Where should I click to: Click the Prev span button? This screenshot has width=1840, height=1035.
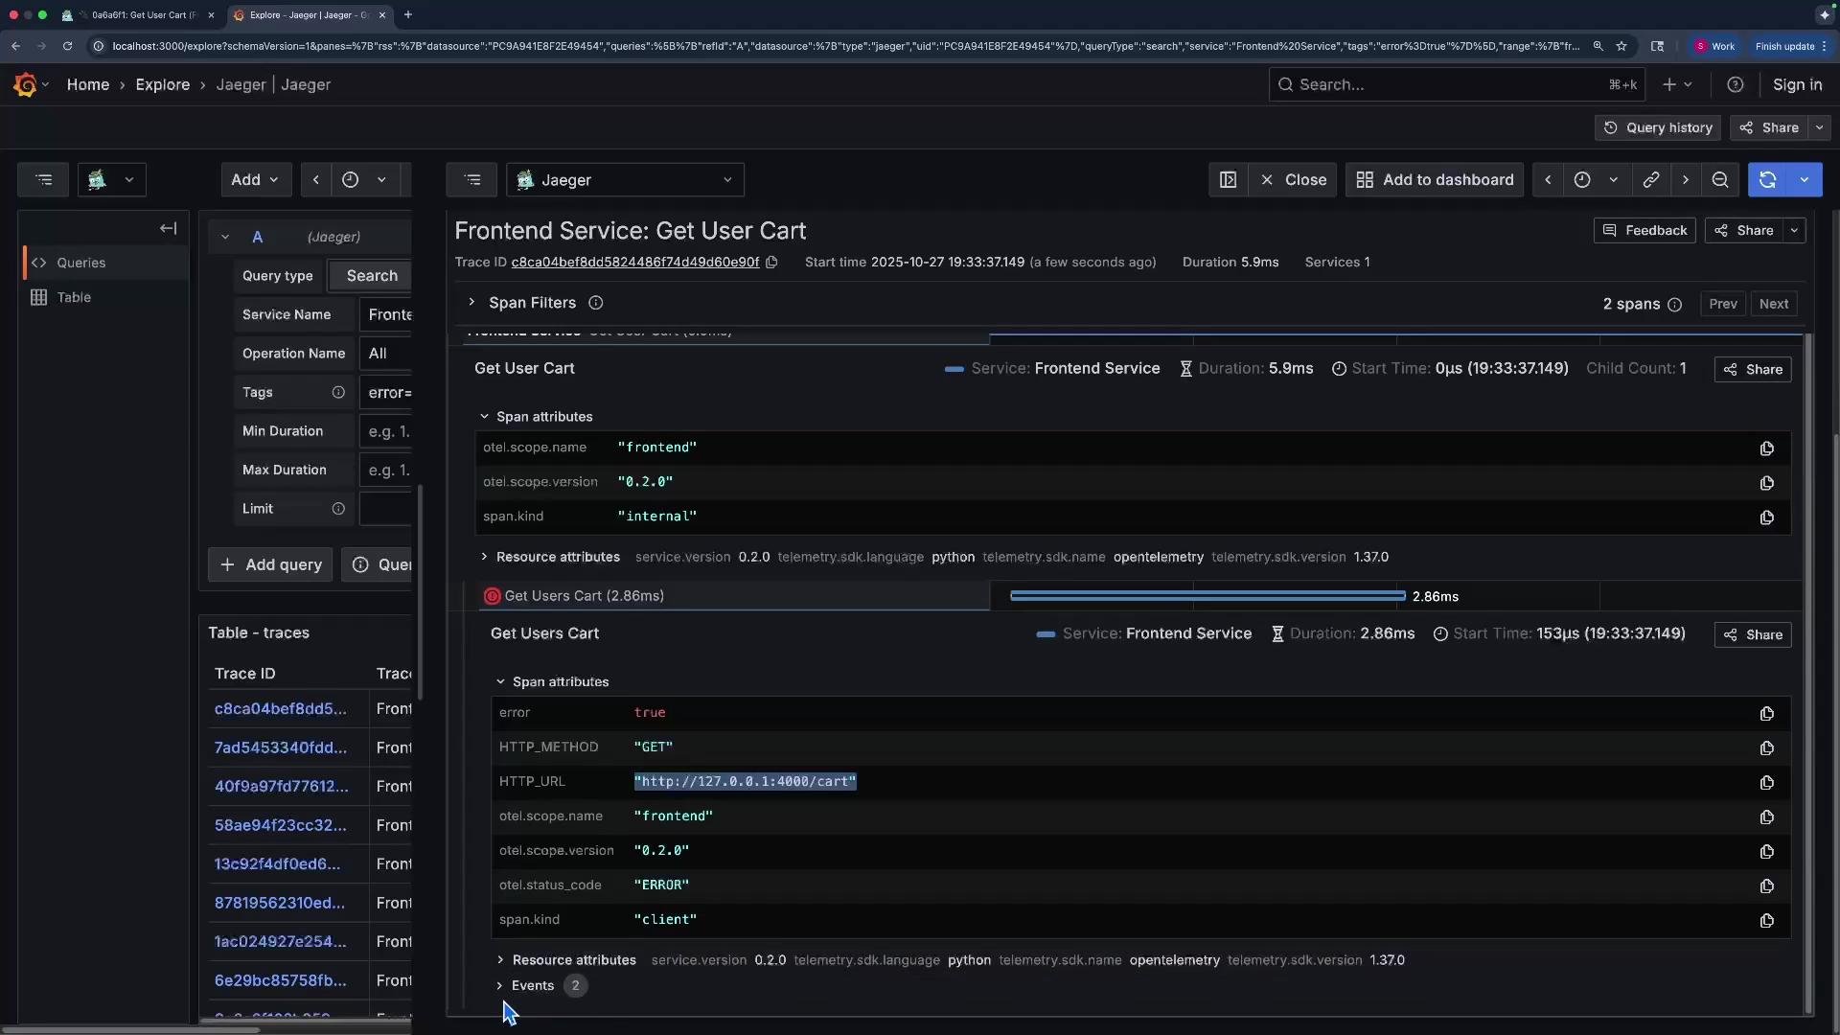coord(1722,304)
